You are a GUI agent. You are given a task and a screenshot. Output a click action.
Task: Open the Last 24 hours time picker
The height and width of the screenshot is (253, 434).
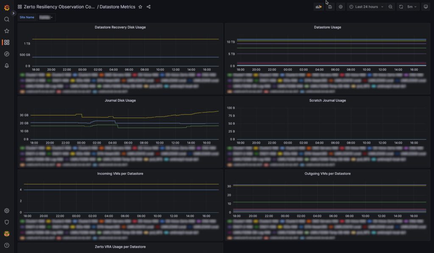[367, 7]
